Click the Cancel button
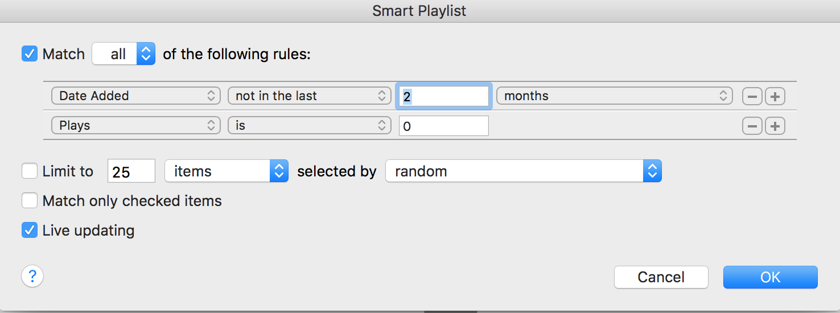Screen dimensions: 840x313 pos(661,277)
